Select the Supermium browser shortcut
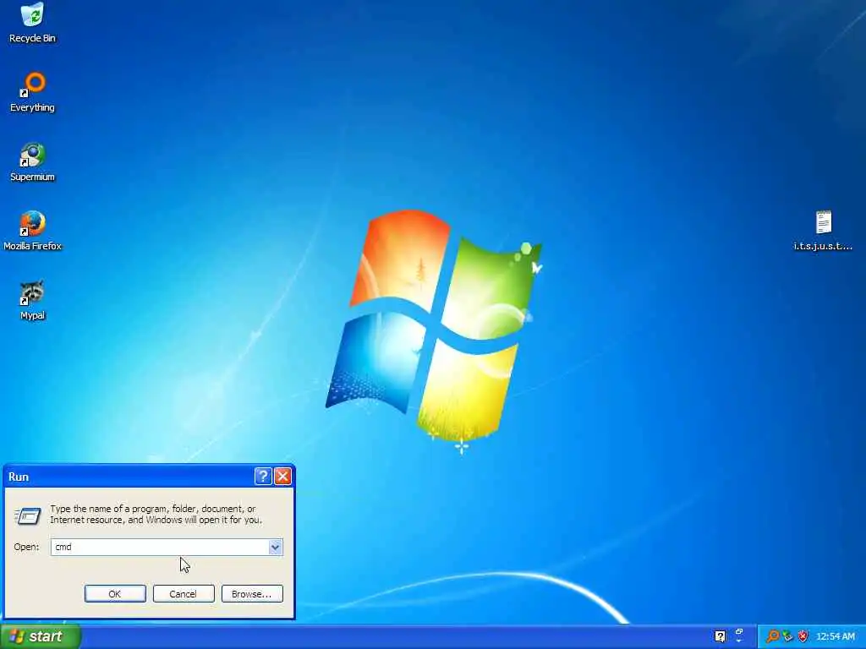Image resolution: width=866 pixels, height=649 pixels. 33,161
